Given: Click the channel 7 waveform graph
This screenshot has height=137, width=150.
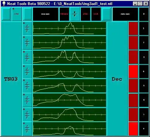Looking at the screenshot, I should tap(70, 115).
